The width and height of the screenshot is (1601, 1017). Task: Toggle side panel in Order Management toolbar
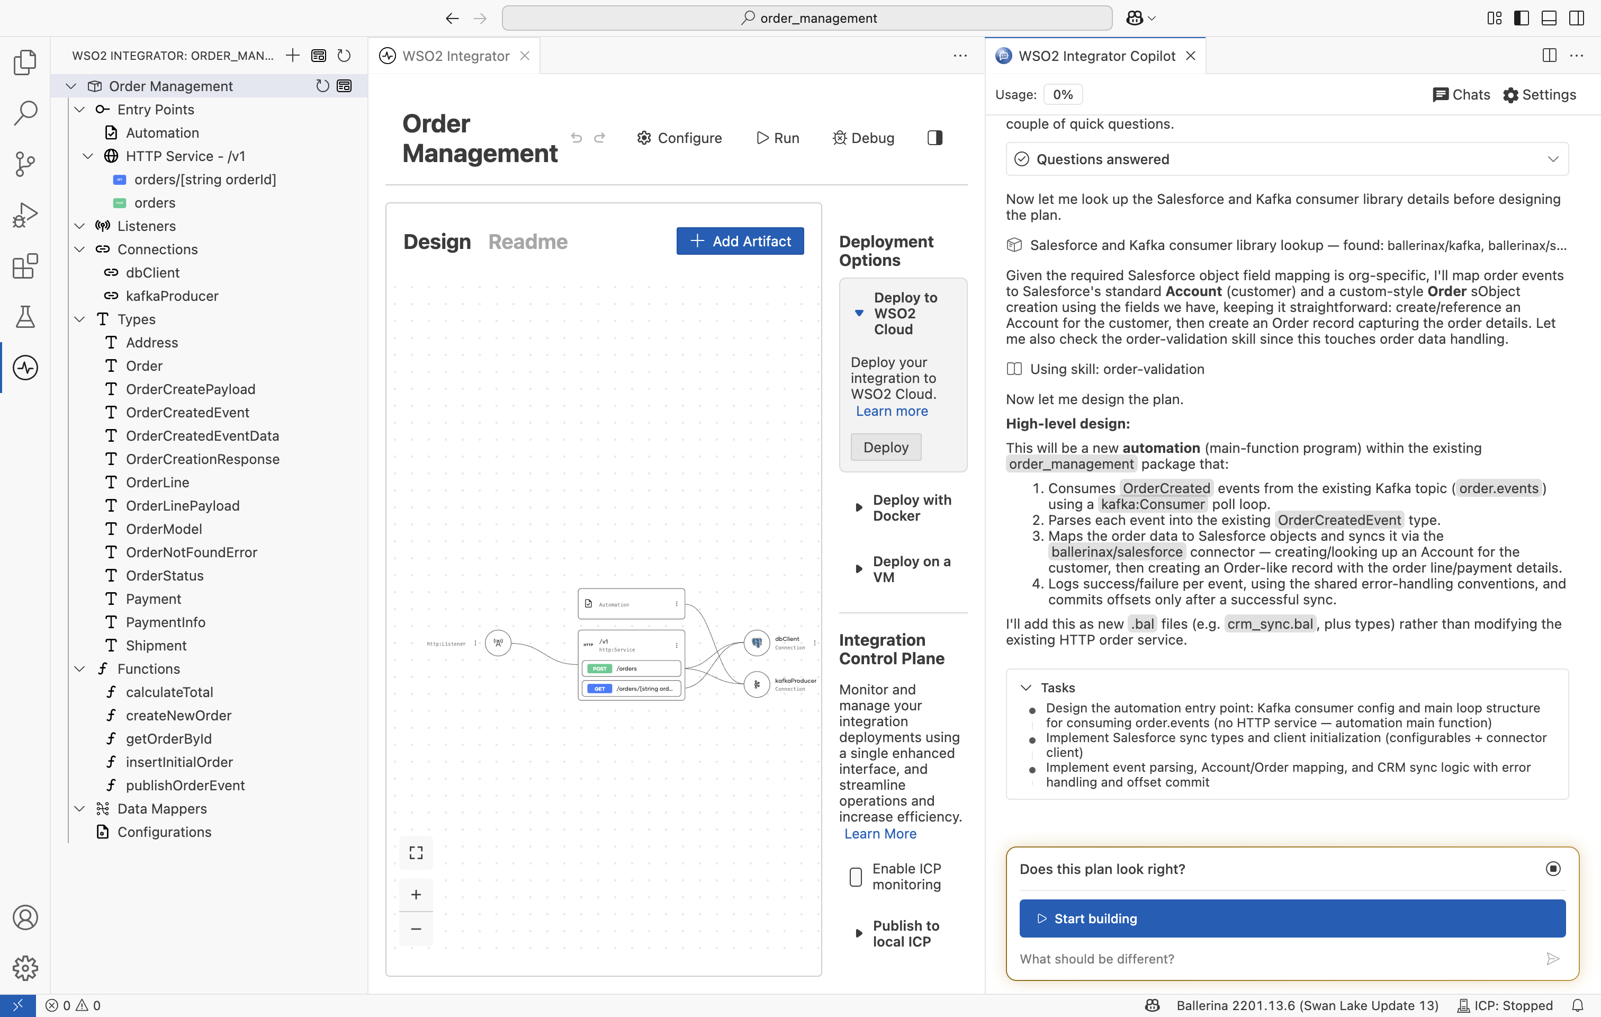pos(935,138)
